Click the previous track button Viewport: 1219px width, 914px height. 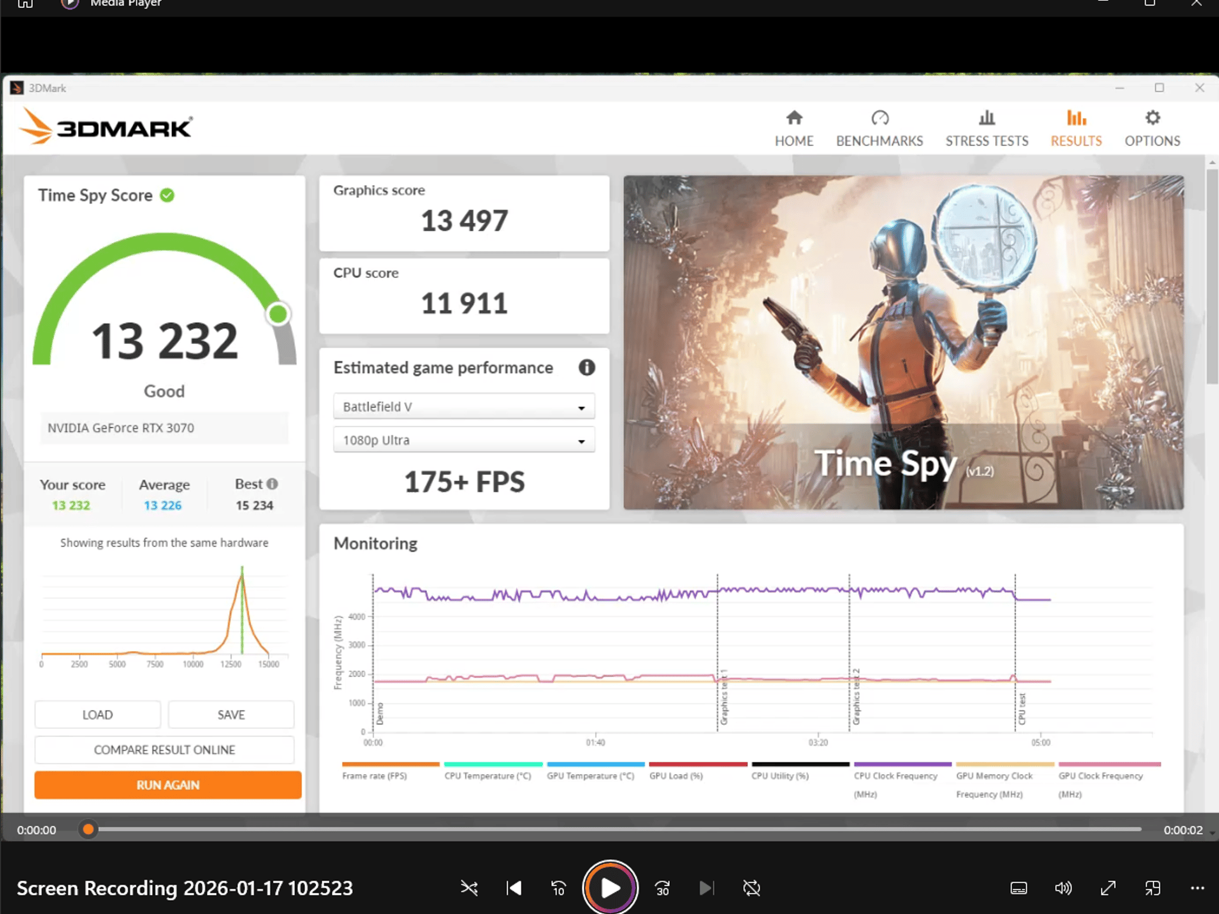[x=514, y=888]
